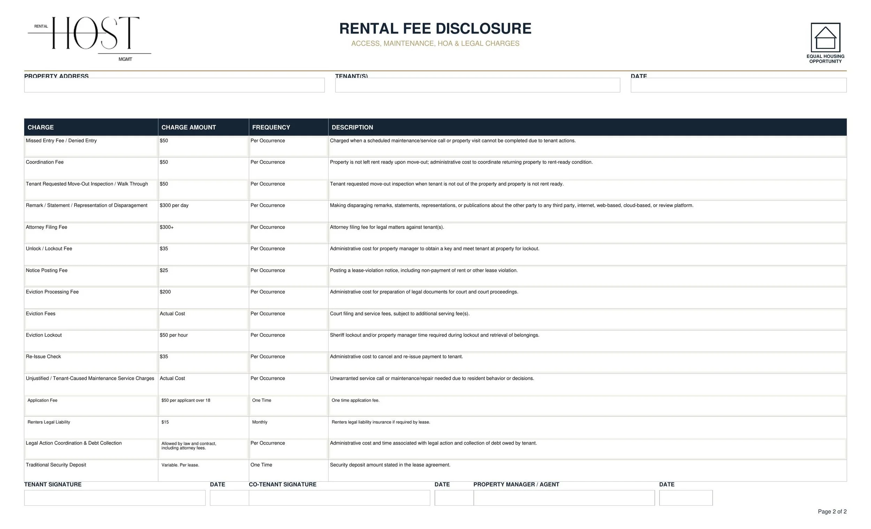Click the DESCRIPTION column header

click(587, 127)
